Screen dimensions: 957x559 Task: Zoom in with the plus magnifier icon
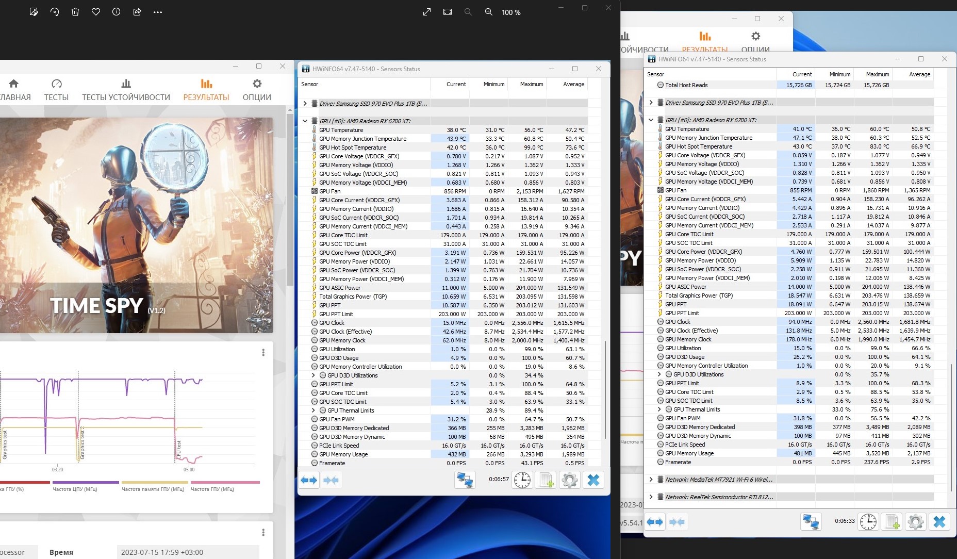tap(489, 12)
